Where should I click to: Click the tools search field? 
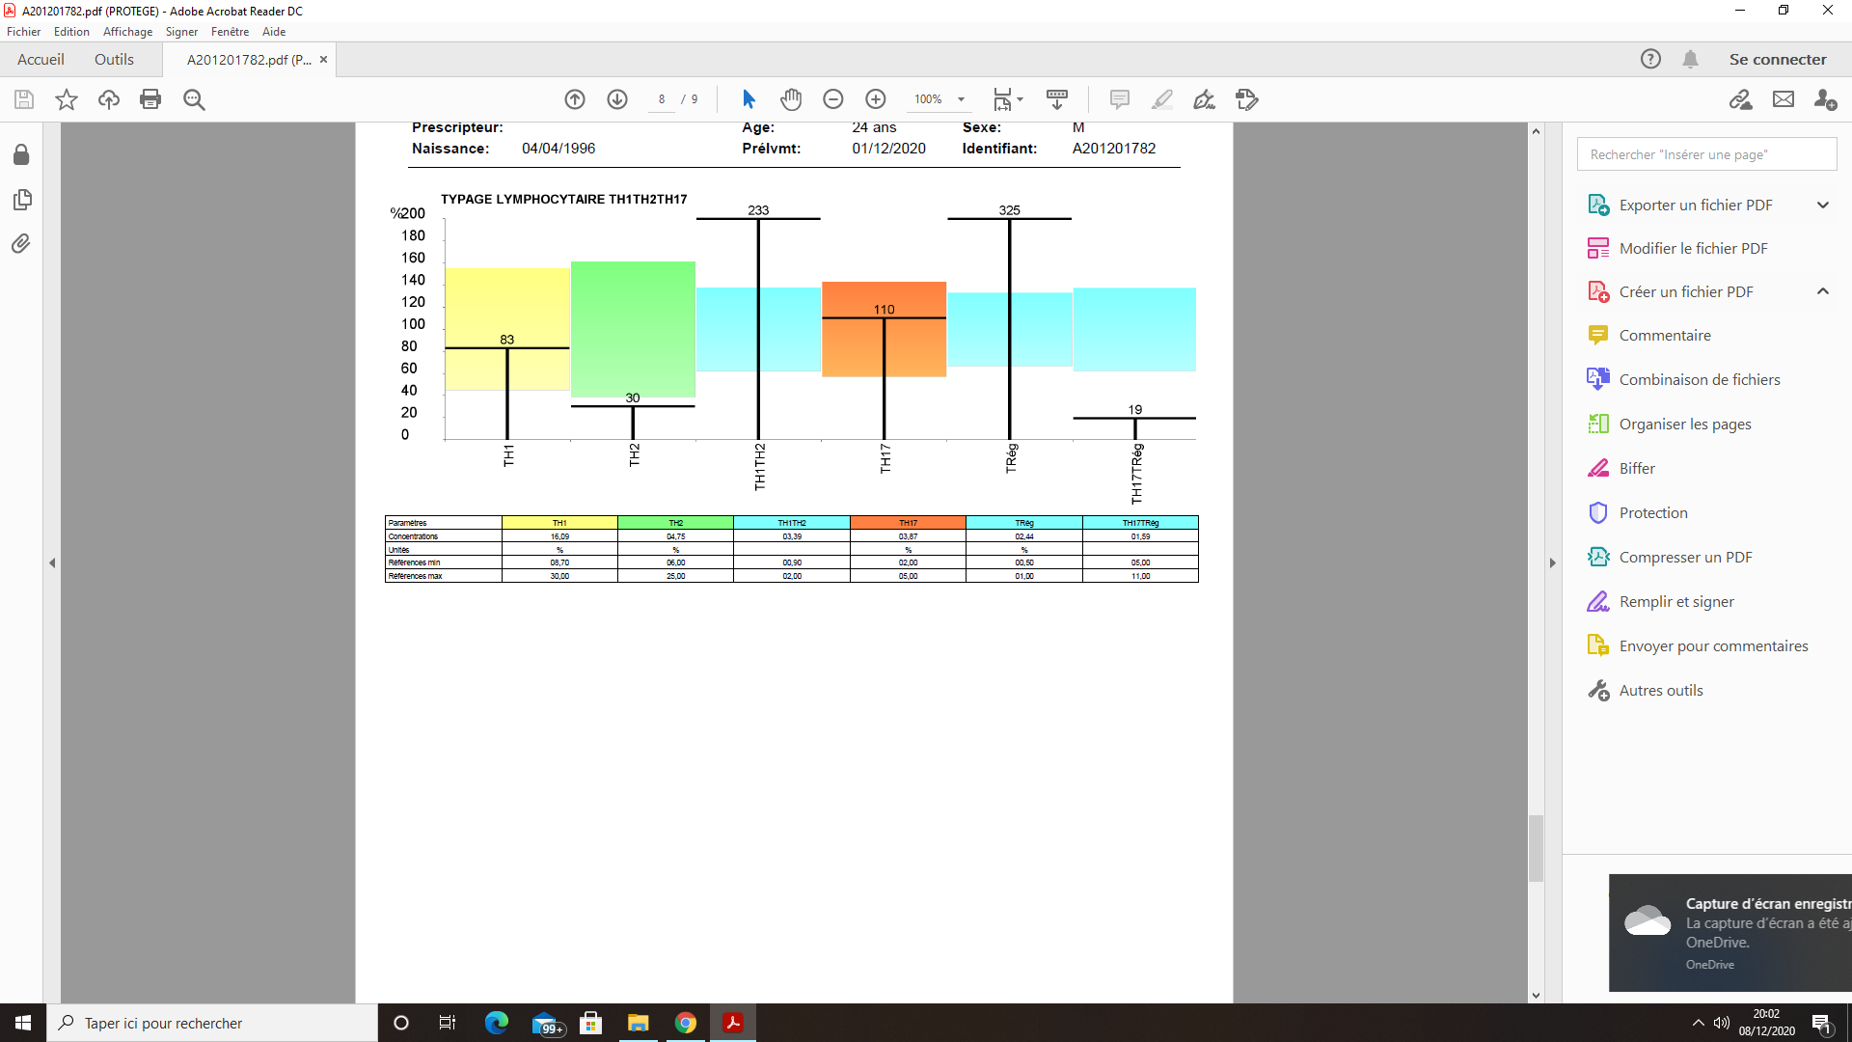(x=1705, y=154)
